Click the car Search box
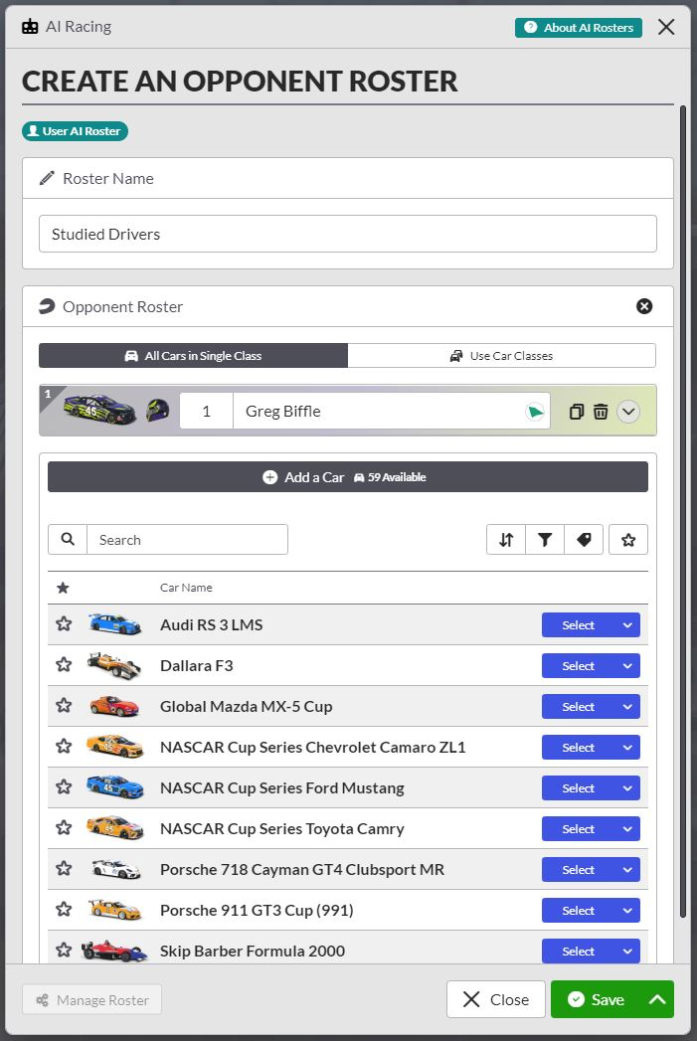Image resolution: width=697 pixels, height=1041 pixels. coord(187,540)
